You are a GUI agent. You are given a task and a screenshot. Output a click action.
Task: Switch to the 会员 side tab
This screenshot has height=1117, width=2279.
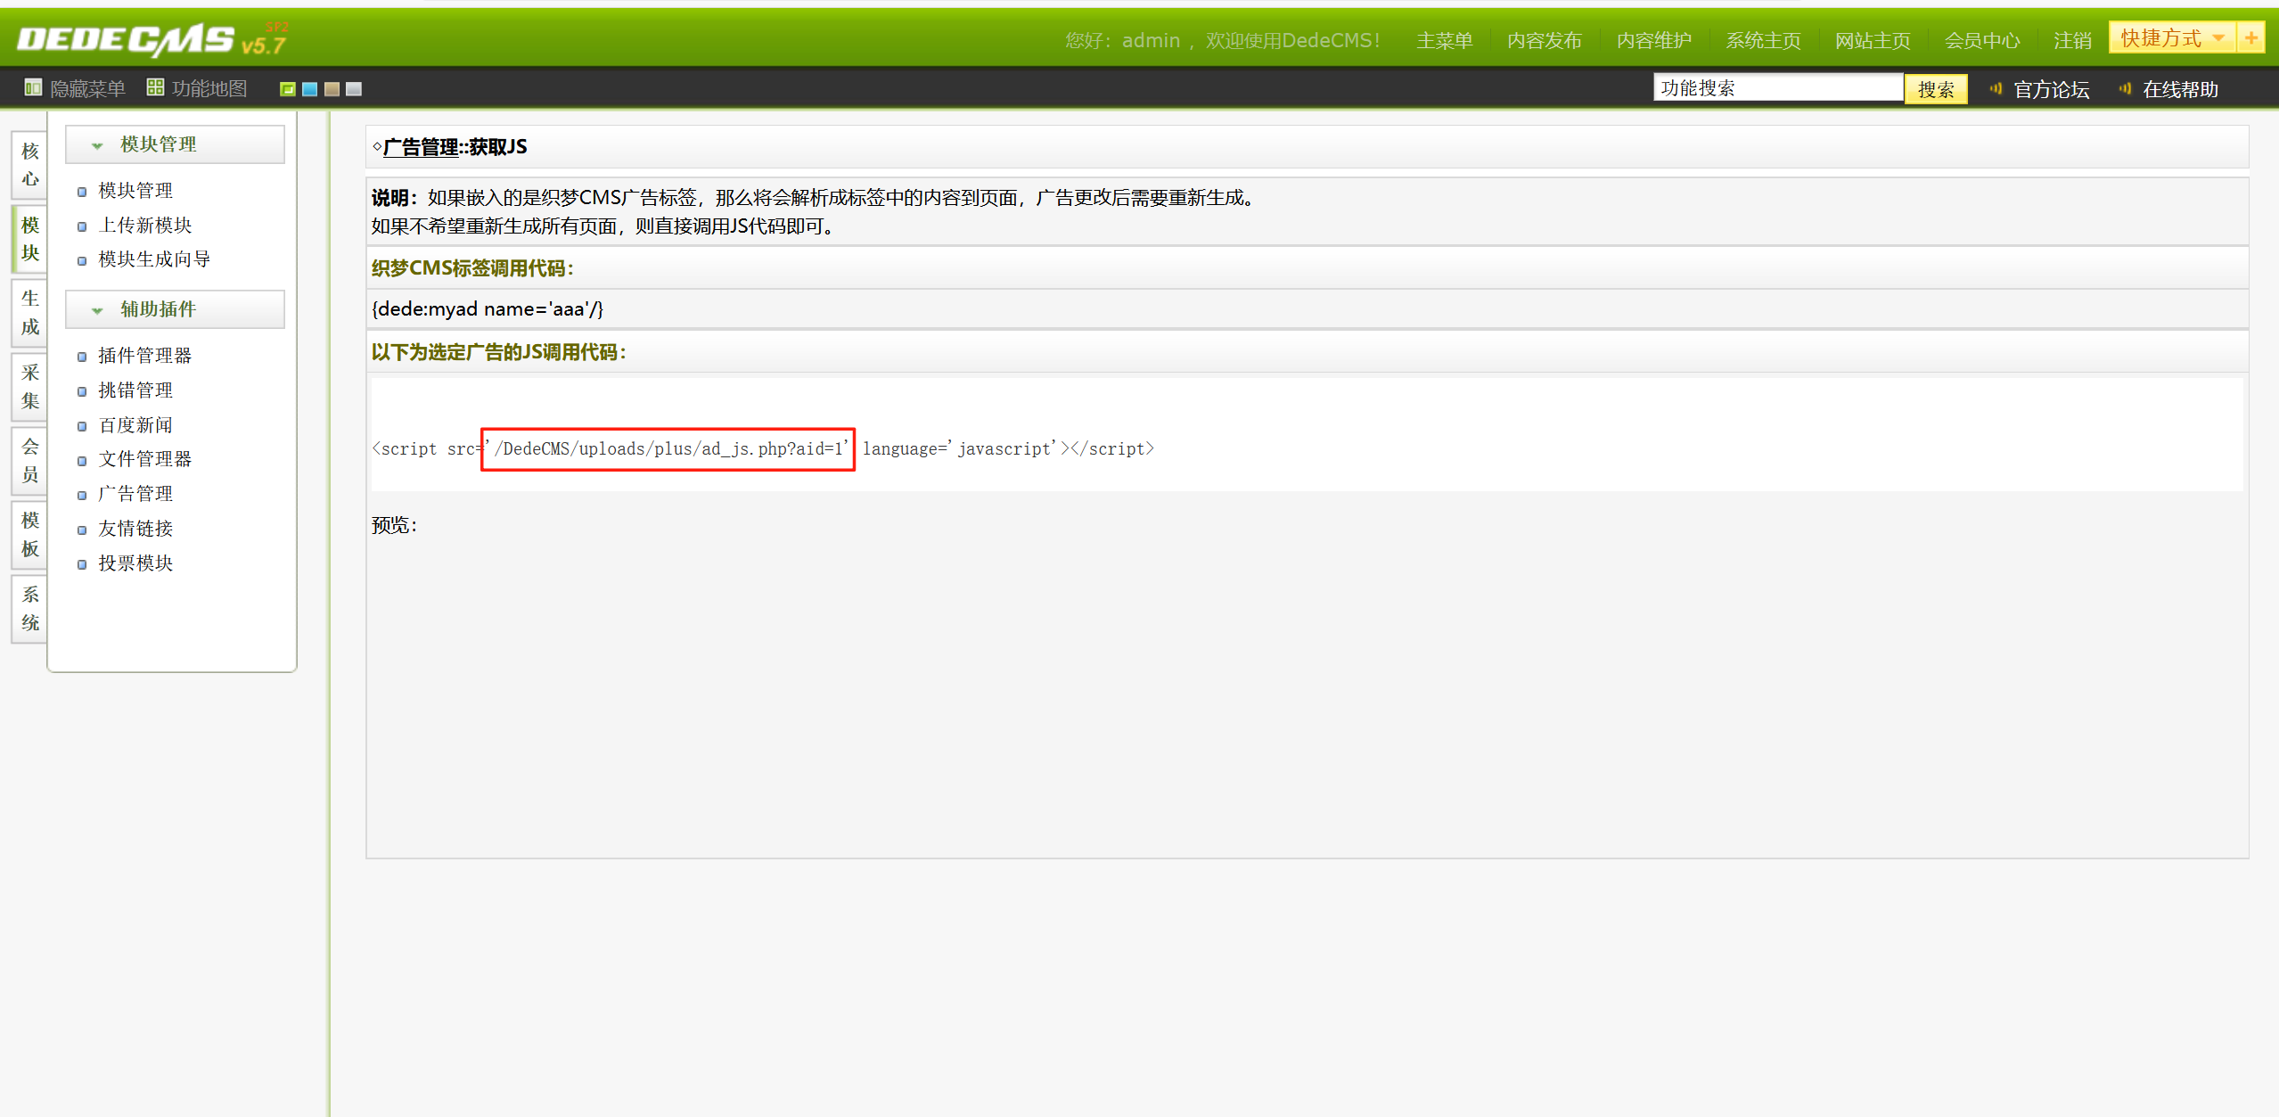(29, 460)
